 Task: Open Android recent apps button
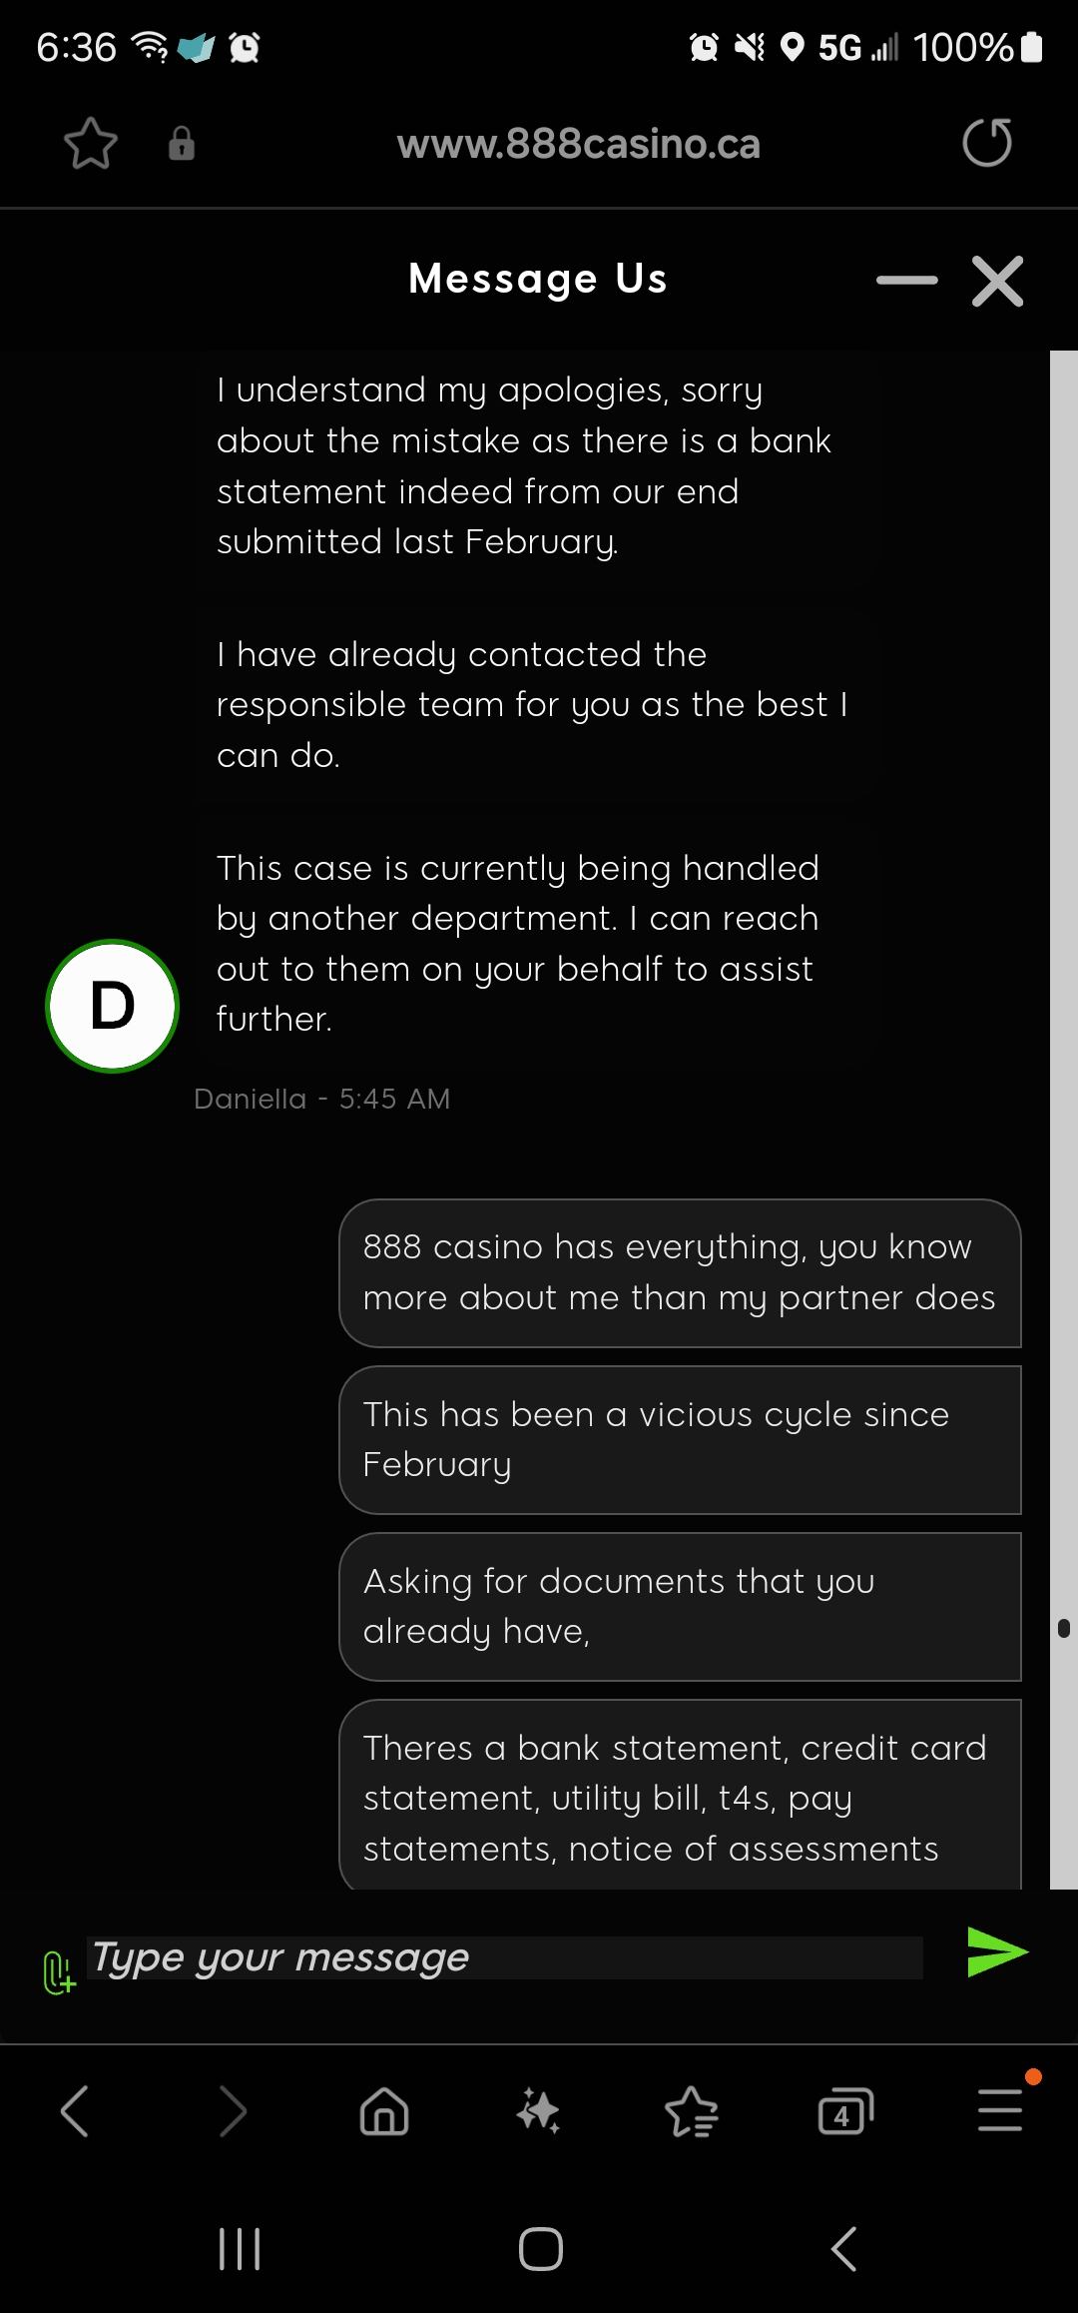pos(240,2249)
